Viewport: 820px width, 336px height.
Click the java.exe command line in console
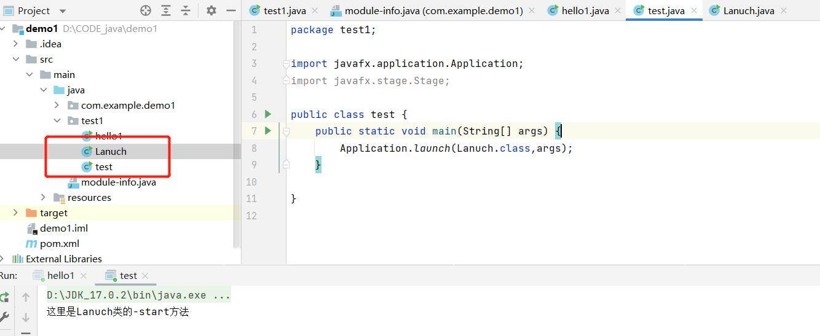[139, 295]
